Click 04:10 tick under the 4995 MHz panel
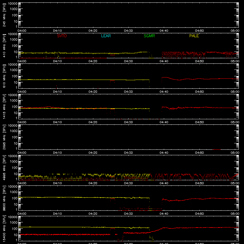This screenshot has height=244, width=244. [x=57, y=183]
